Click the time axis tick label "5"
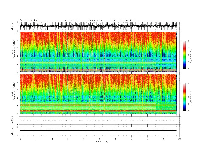The image size is (202, 156). click(100, 139)
